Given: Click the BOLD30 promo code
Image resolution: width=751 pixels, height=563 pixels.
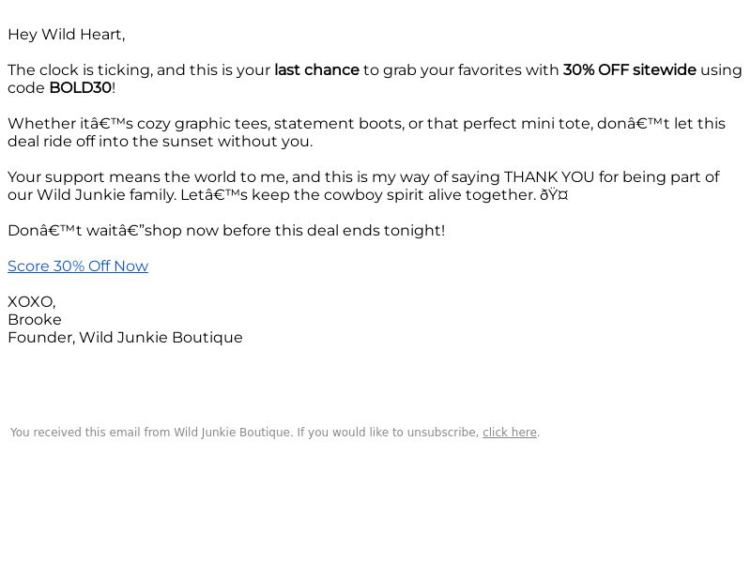Looking at the screenshot, I should point(80,88).
